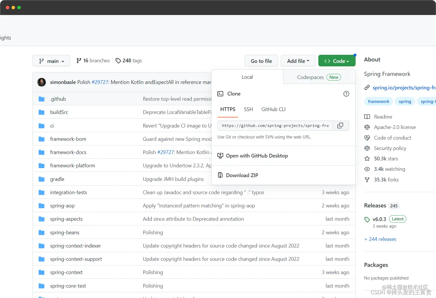Screen dimensions: 436x298
Task: Click the framework-docs folder icon
Action: pyautogui.click(x=42, y=152)
